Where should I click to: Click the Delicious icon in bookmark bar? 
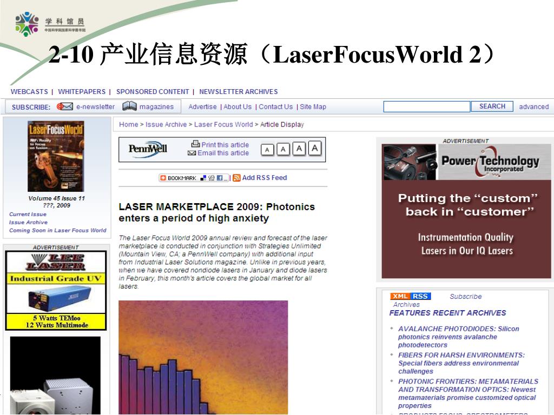pyautogui.click(x=203, y=178)
